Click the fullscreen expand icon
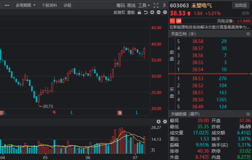Viewport: 252px width, 160px height. (156, 6)
